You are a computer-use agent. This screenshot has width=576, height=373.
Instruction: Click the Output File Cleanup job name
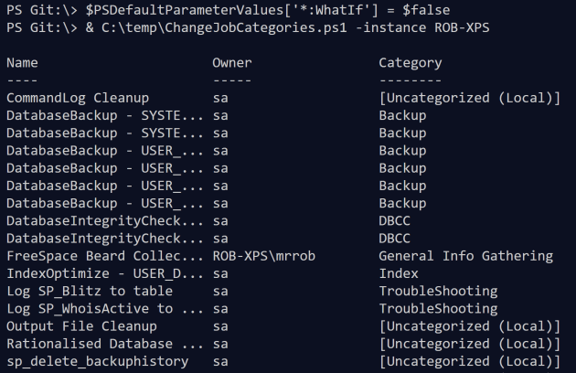[74, 325]
